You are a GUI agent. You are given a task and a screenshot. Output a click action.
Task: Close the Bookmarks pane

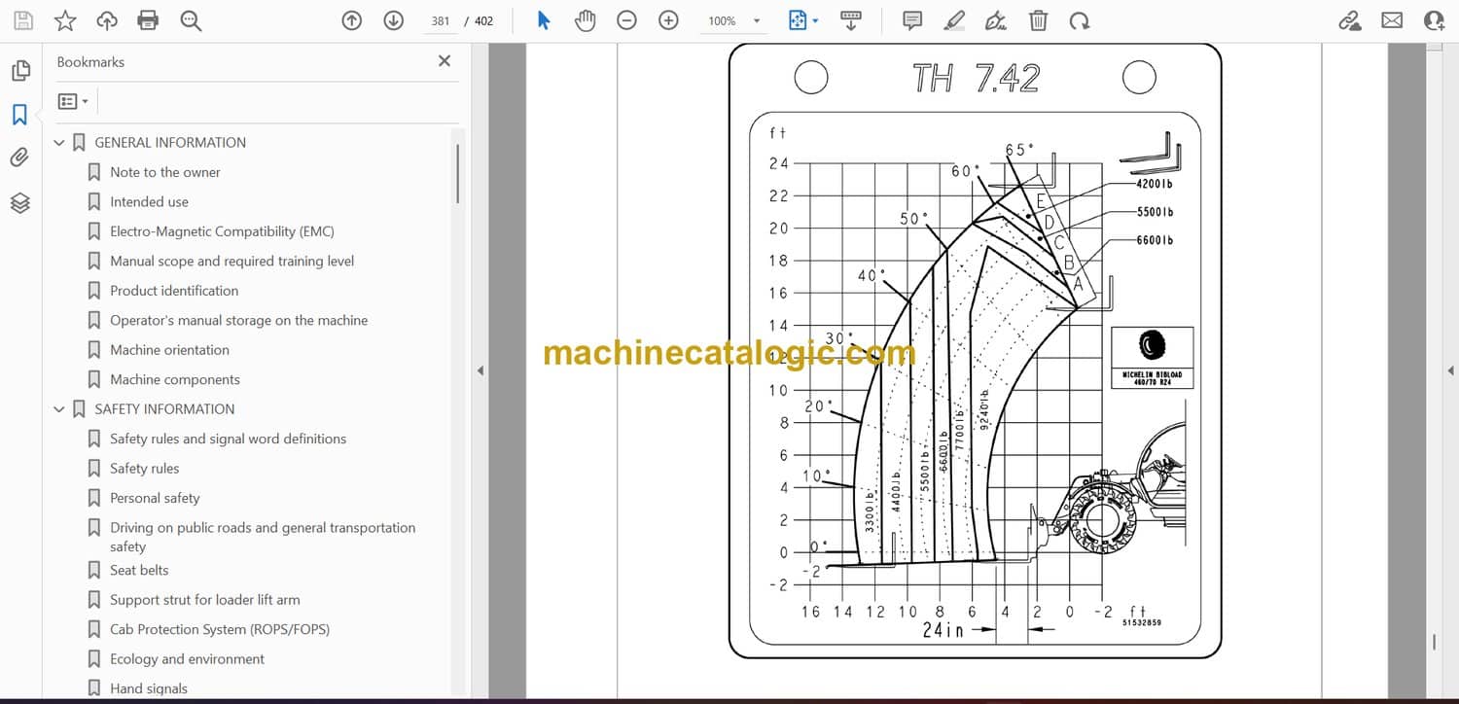coord(445,61)
